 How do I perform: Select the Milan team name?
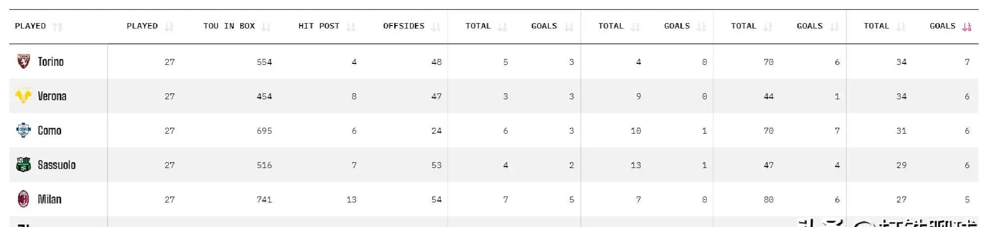[50, 199]
